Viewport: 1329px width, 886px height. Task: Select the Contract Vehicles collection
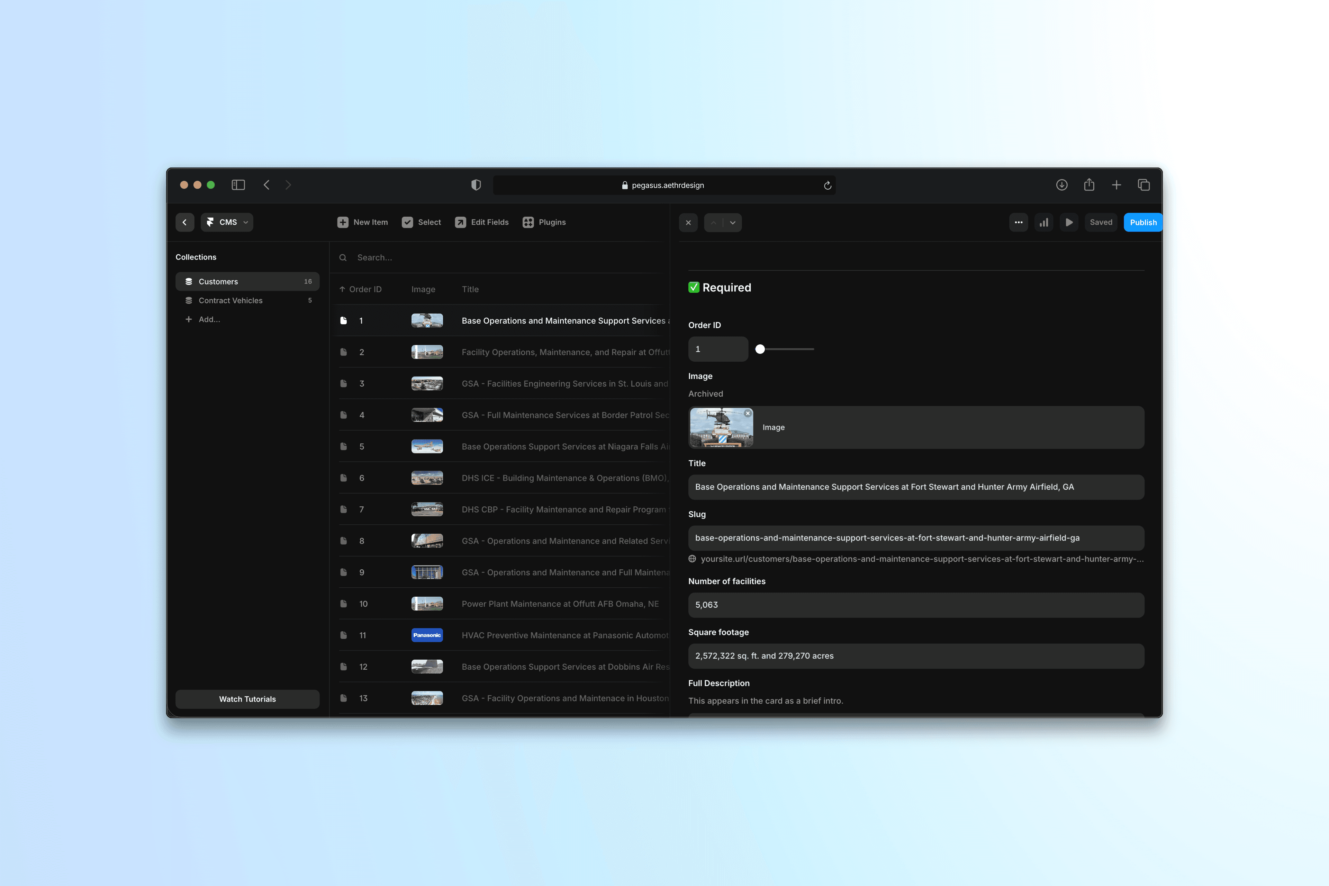[230, 301]
